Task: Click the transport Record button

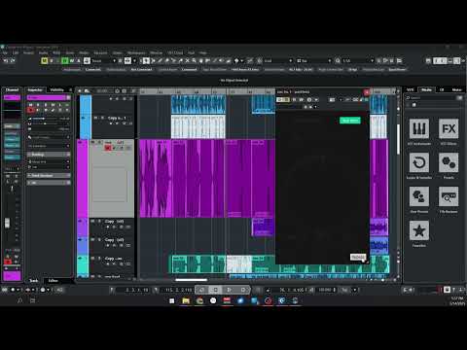Action: pyautogui.click(x=243, y=290)
